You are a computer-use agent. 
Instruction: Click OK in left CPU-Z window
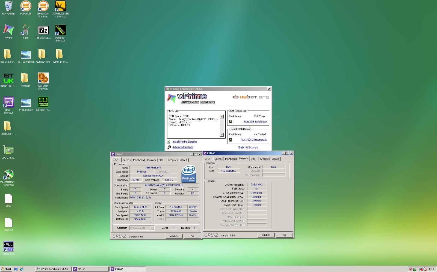tap(192, 236)
